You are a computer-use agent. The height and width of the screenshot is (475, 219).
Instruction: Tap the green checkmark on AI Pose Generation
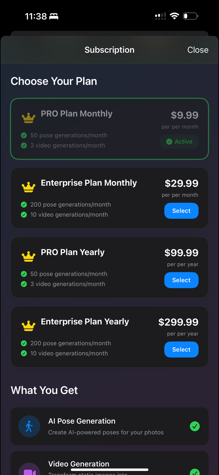195,426
